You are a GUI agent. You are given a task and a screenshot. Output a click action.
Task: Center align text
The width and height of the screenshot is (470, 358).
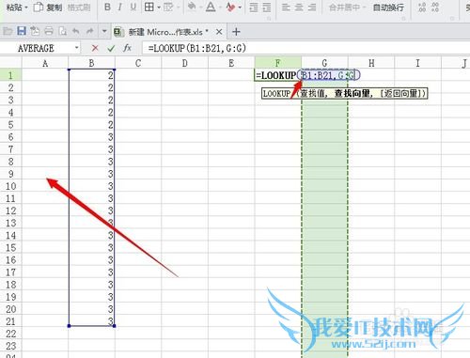(299, 7)
